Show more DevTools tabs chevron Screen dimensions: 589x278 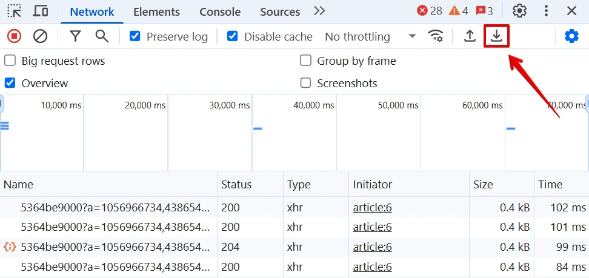coord(319,11)
